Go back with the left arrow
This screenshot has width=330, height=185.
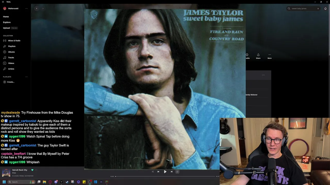37,8
